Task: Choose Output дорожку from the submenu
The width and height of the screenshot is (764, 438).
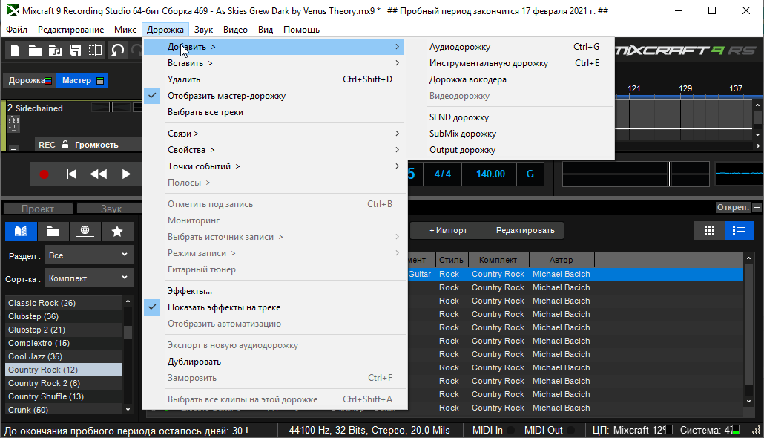Action: (509, 150)
